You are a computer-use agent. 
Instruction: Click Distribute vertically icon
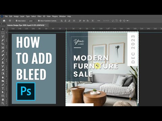[x=74, y=21]
